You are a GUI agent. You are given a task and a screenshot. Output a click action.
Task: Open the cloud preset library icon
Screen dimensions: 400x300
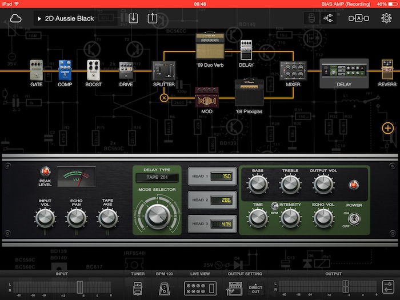[15, 18]
